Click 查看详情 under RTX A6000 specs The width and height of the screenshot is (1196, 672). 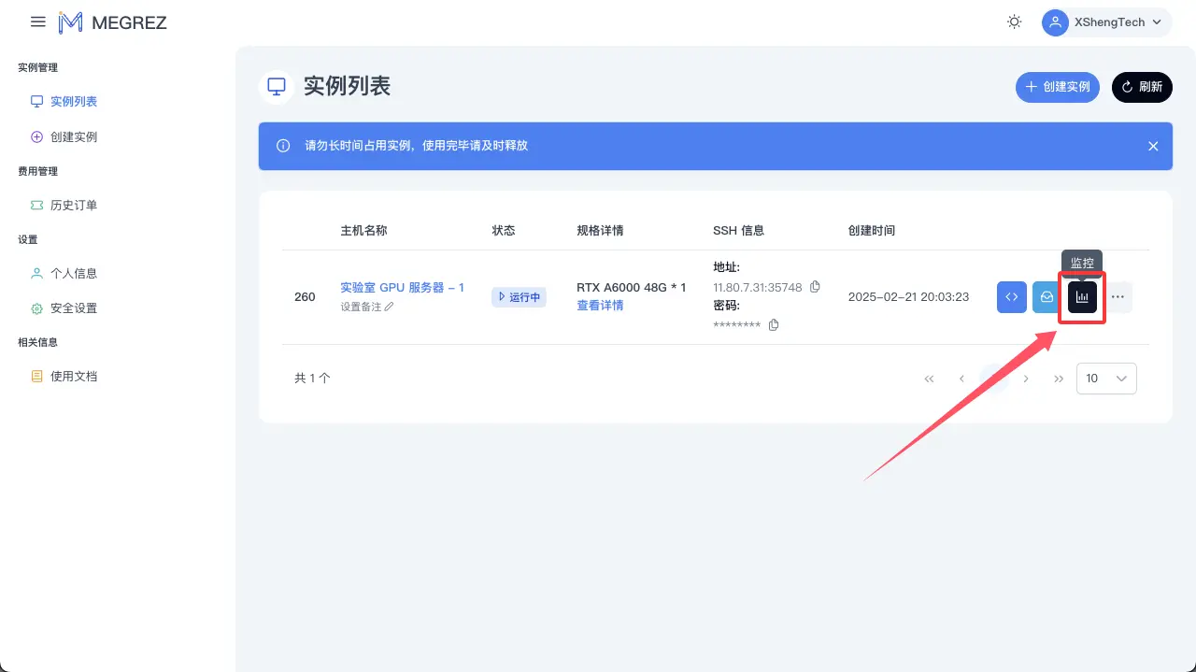click(x=600, y=305)
